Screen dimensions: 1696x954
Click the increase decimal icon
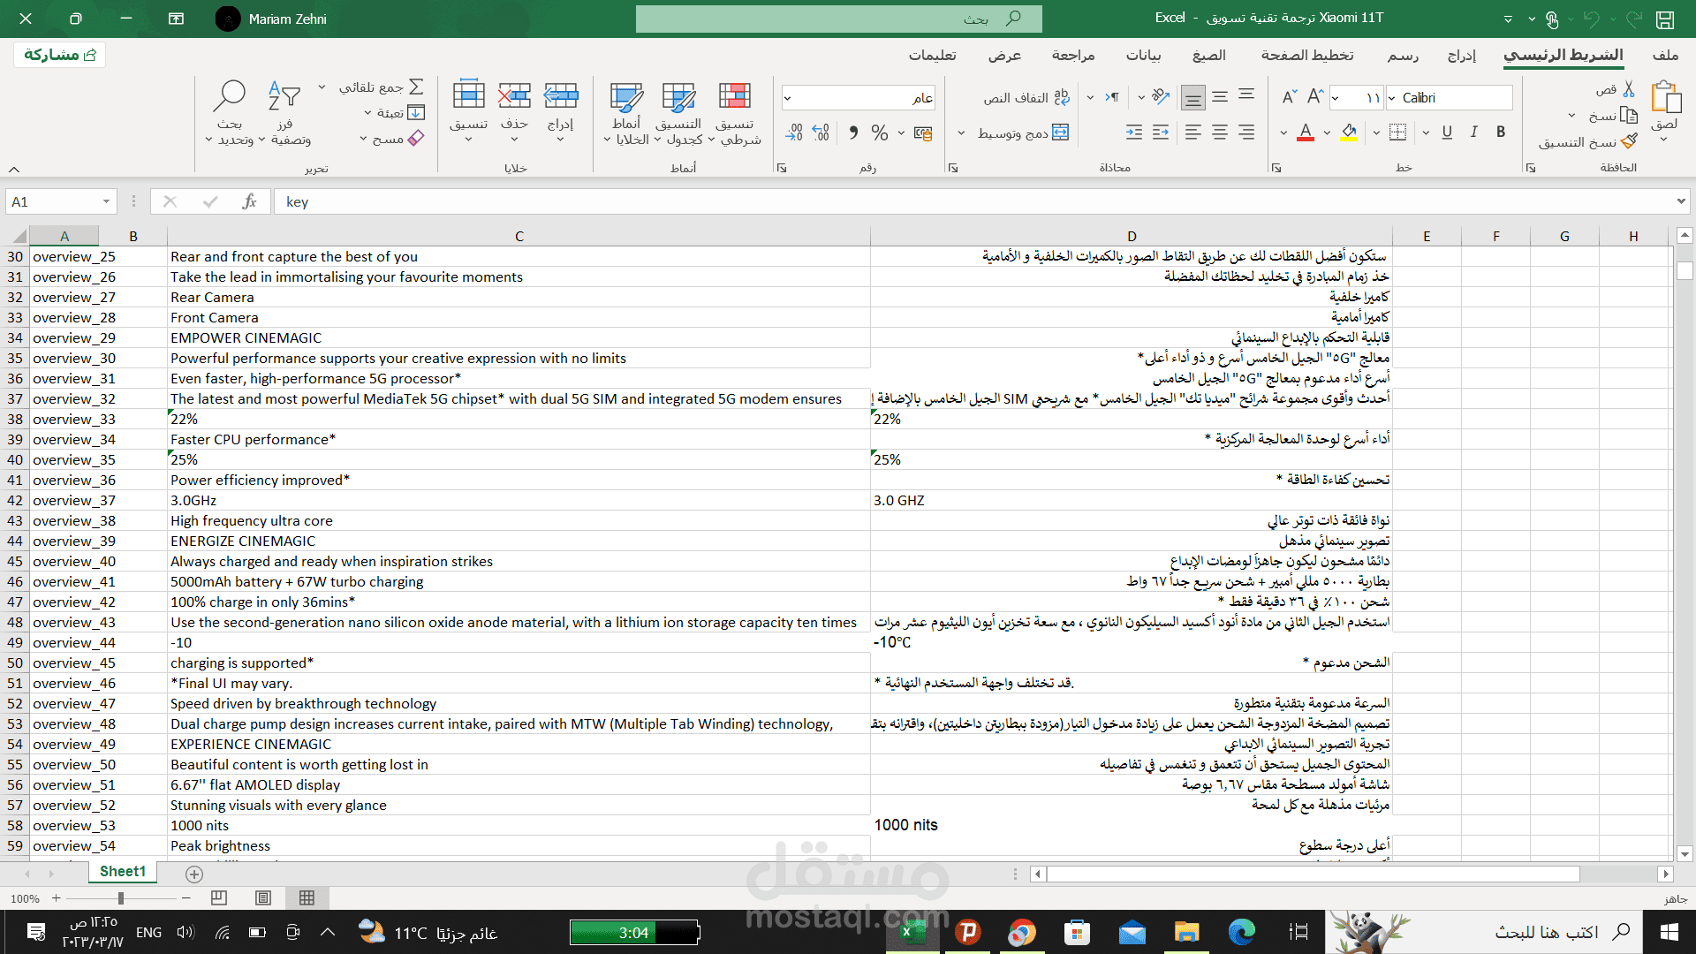click(x=821, y=132)
